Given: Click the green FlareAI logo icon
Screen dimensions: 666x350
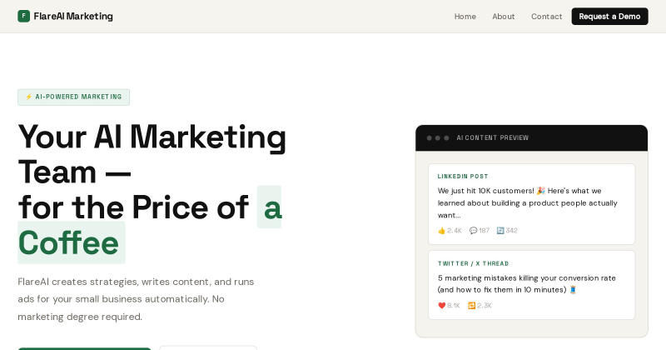Looking at the screenshot, I should point(24,16).
